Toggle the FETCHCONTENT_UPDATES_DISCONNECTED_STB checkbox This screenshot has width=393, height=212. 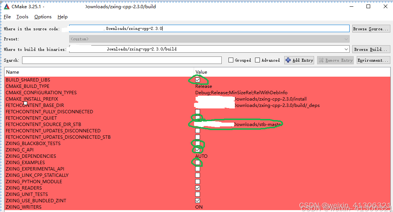[197, 137]
